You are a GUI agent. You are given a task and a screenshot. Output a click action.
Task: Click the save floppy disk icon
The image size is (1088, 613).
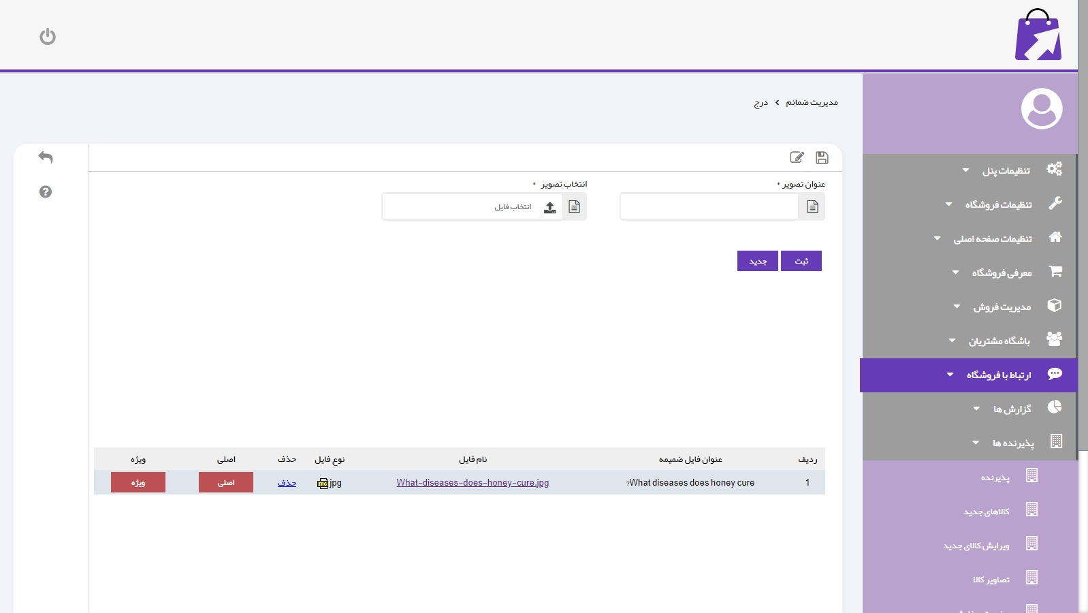822,157
